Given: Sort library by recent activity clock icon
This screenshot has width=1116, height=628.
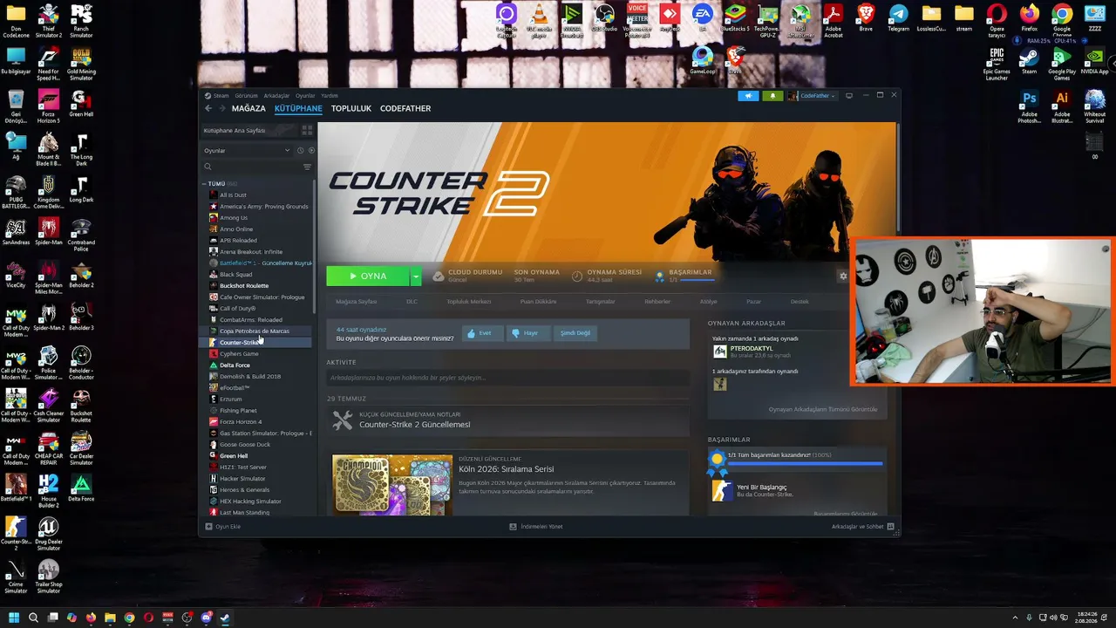Looking at the screenshot, I should [301, 150].
